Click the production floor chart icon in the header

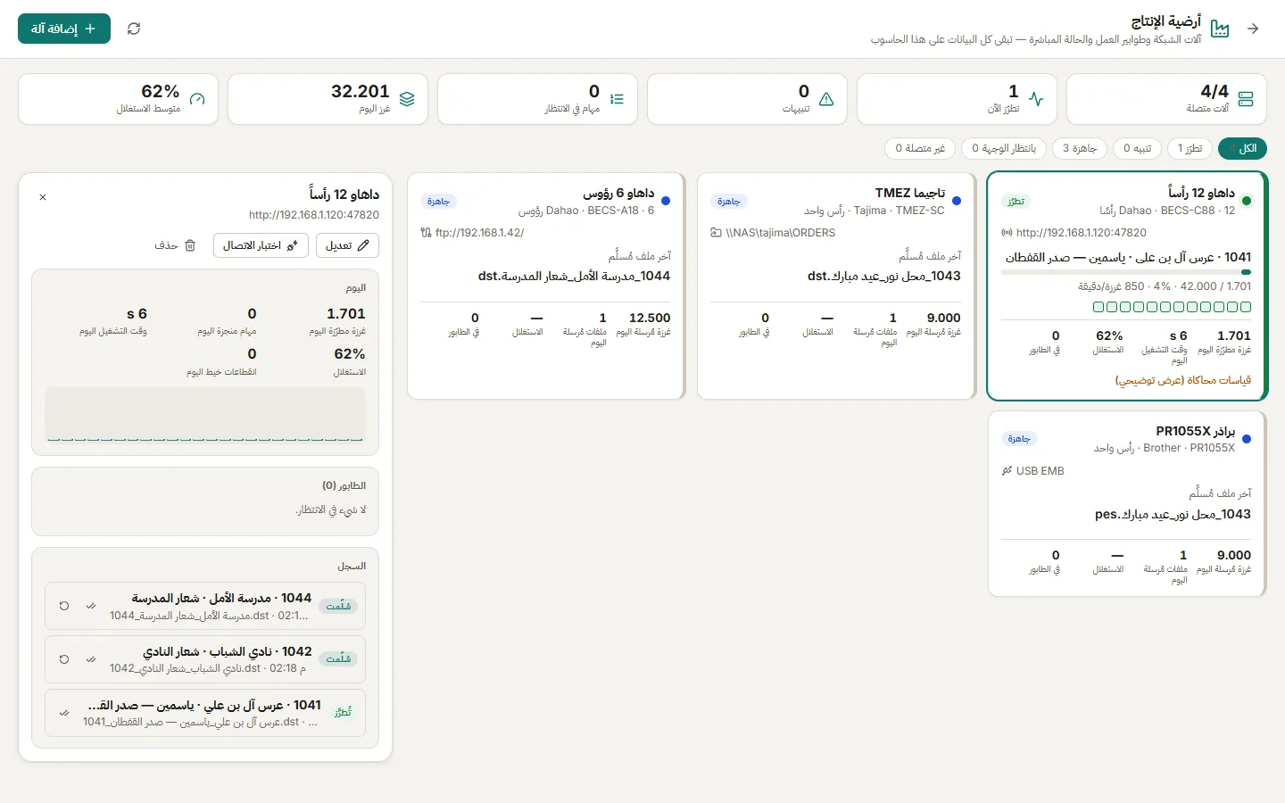(x=1220, y=29)
